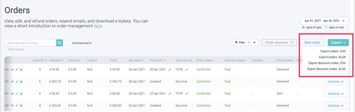Edit the 14:30 event time pencil
This screenshot has width=355, height=112.
pos(187,69)
